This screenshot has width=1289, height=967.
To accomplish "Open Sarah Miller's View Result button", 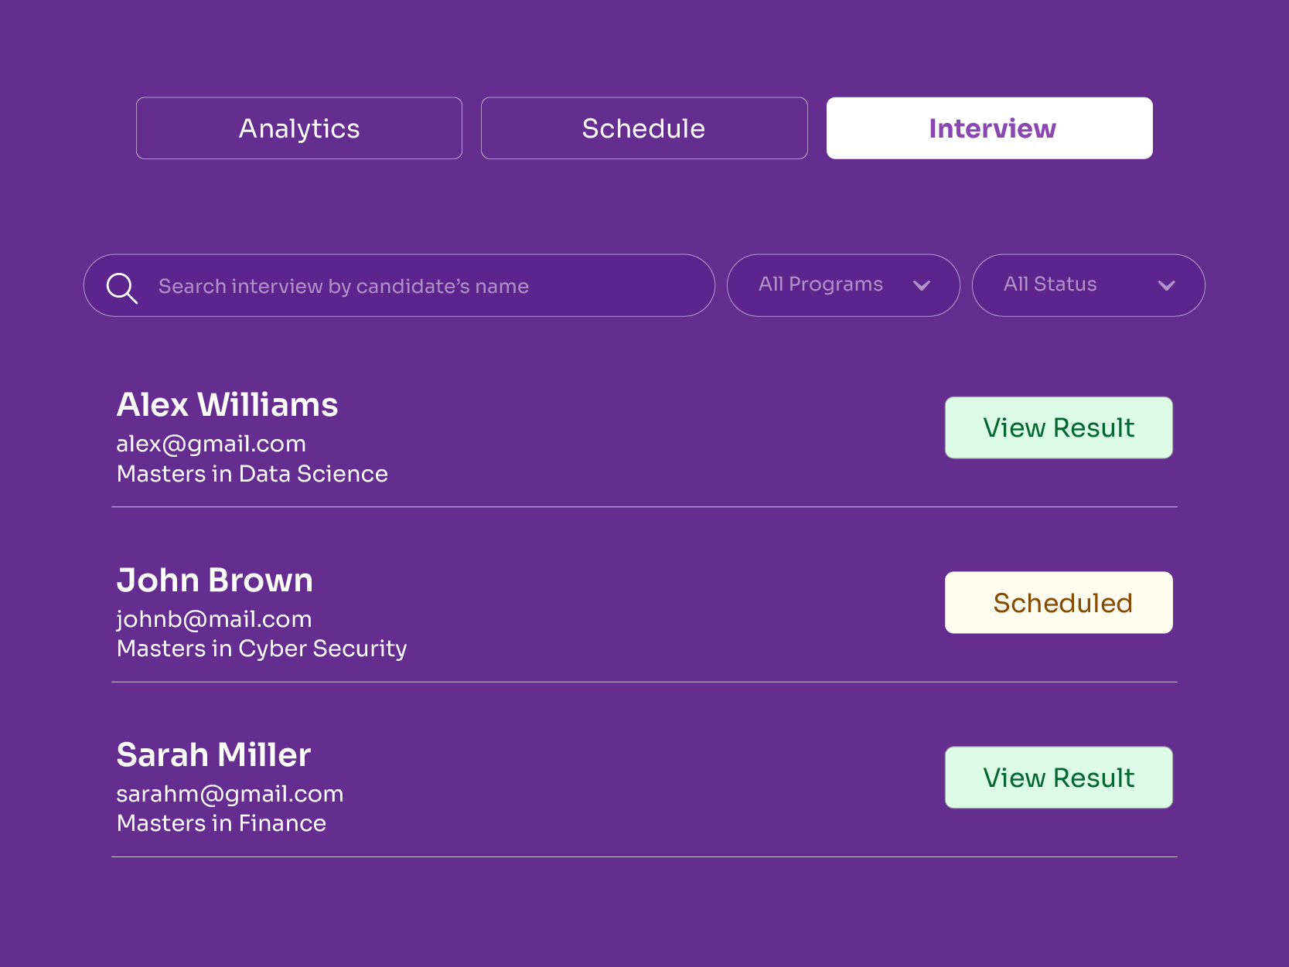I will click(x=1058, y=778).
